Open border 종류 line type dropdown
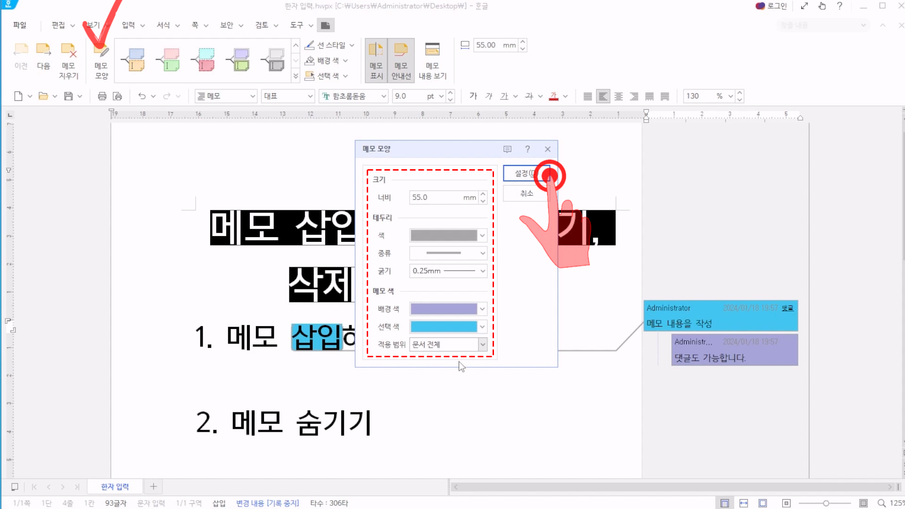 (x=483, y=253)
